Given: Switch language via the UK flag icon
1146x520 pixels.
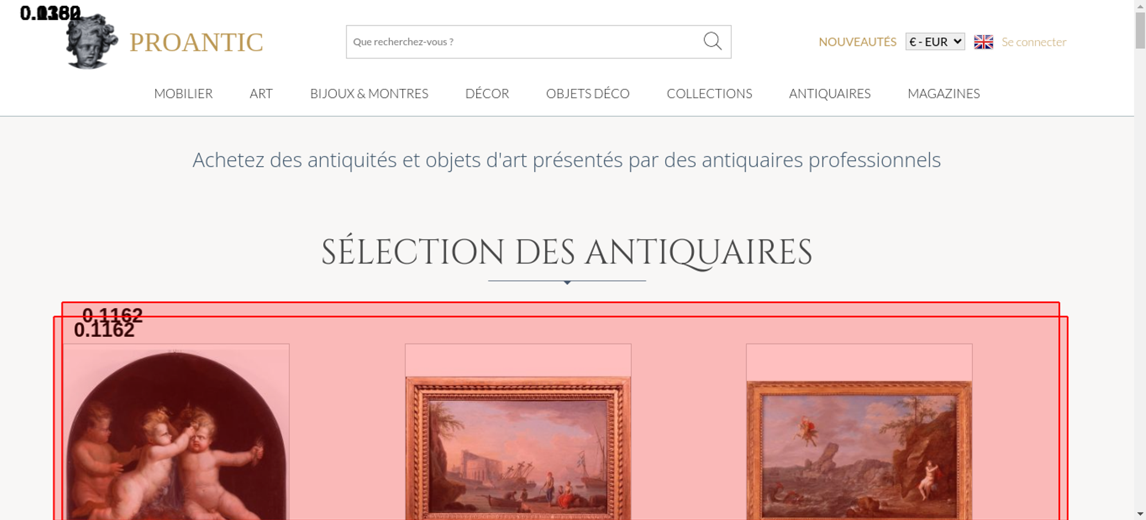Looking at the screenshot, I should [x=983, y=42].
